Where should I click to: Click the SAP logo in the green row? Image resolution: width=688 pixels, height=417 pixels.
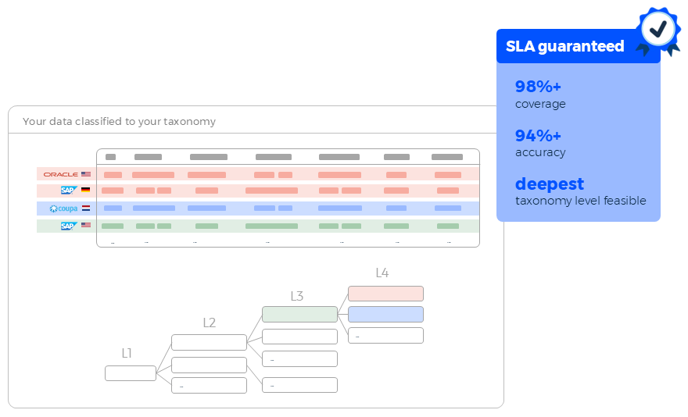(68, 226)
